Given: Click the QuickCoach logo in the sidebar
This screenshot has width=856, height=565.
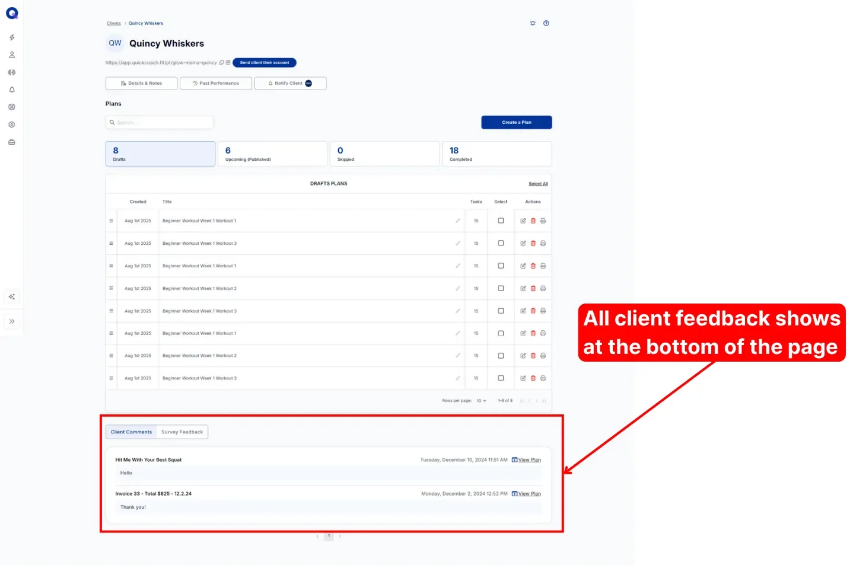Looking at the screenshot, I should tap(12, 13).
